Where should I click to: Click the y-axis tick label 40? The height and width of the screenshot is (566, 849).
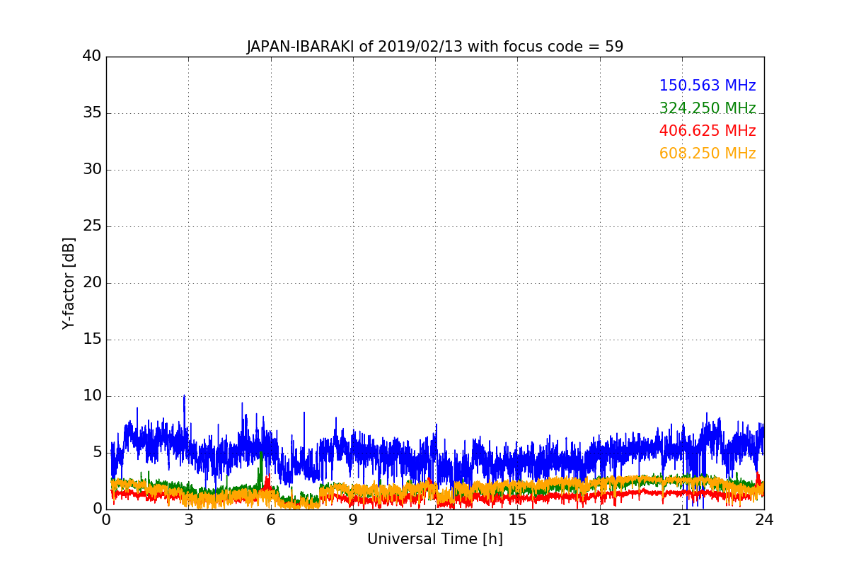click(92, 57)
